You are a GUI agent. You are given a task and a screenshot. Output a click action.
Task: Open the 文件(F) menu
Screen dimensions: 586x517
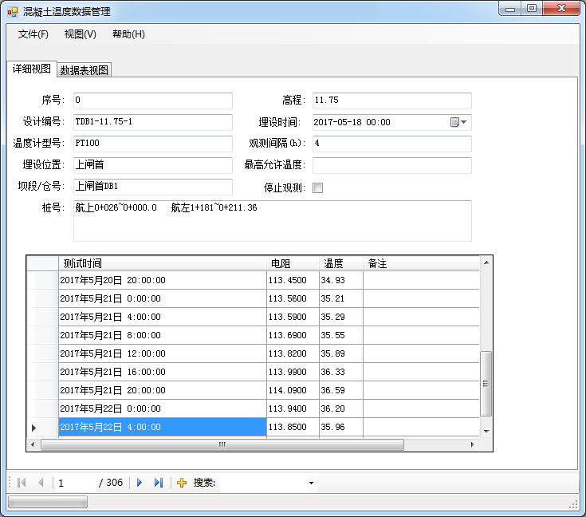33,34
